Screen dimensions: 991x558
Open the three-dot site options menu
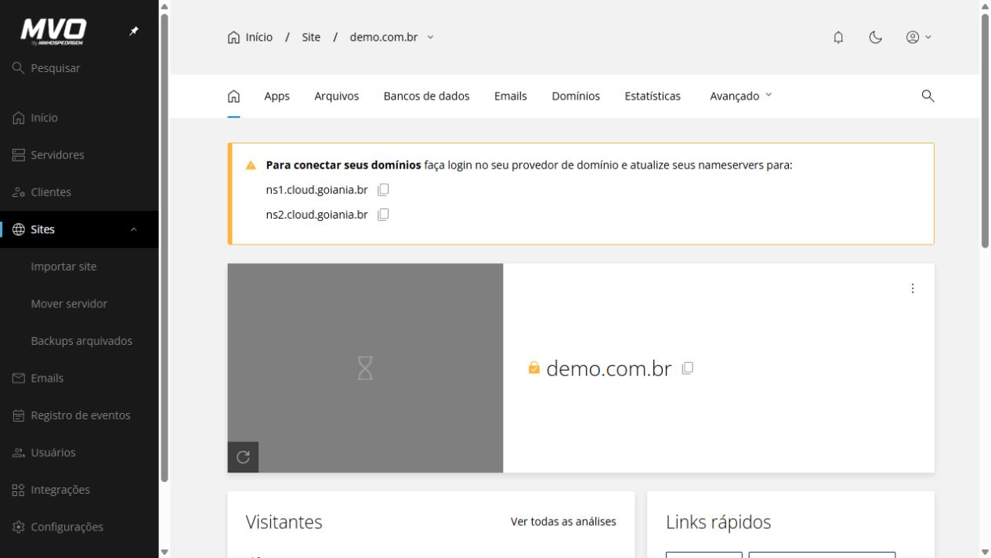[912, 288]
